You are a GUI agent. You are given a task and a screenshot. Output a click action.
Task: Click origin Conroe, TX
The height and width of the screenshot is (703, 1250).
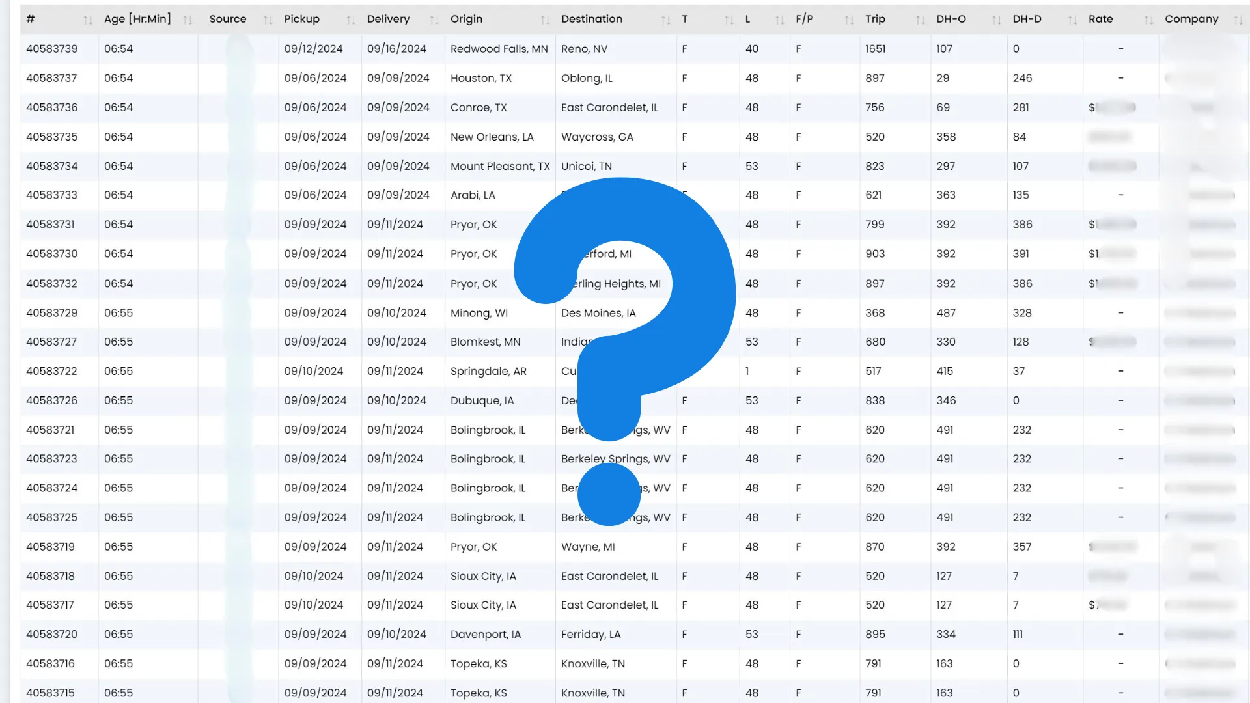[x=478, y=107]
